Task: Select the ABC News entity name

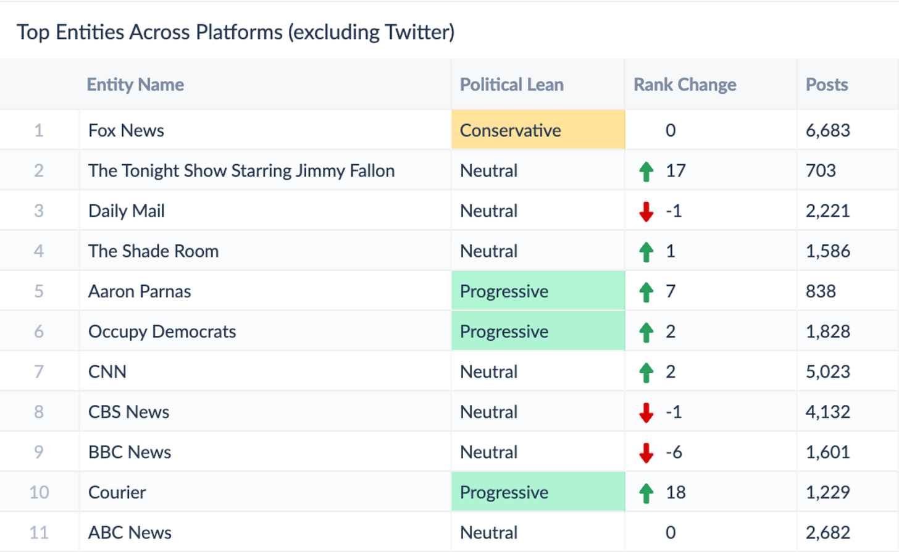Action: [x=130, y=532]
